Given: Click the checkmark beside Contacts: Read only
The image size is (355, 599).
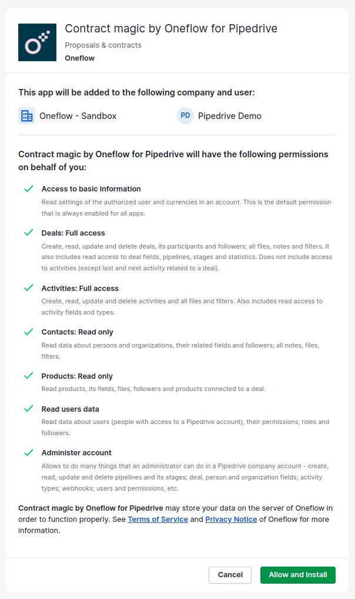Looking at the screenshot, I should click(x=28, y=332).
